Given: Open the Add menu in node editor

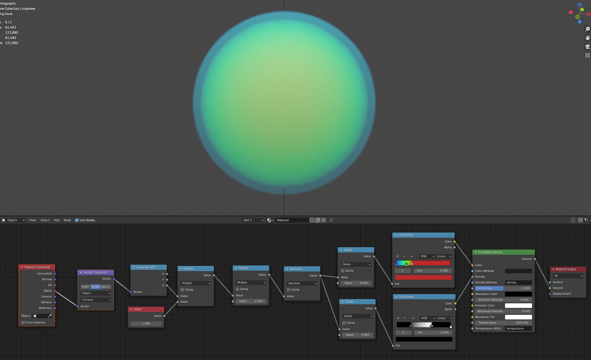Looking at the screenshot, I should point(56,220).
